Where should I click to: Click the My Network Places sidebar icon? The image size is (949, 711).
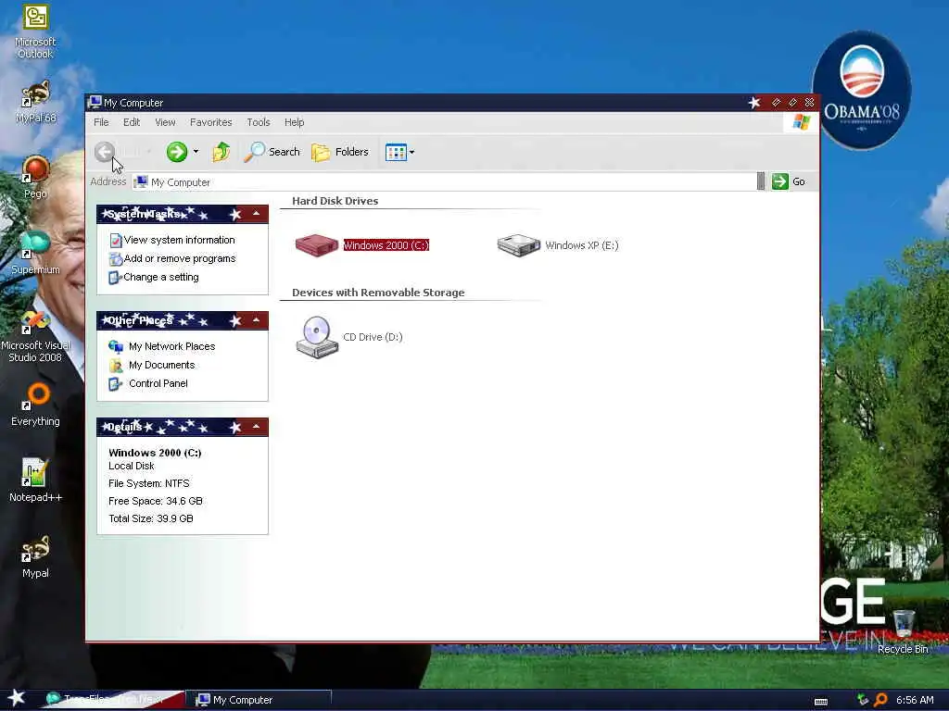click(115, 346)
